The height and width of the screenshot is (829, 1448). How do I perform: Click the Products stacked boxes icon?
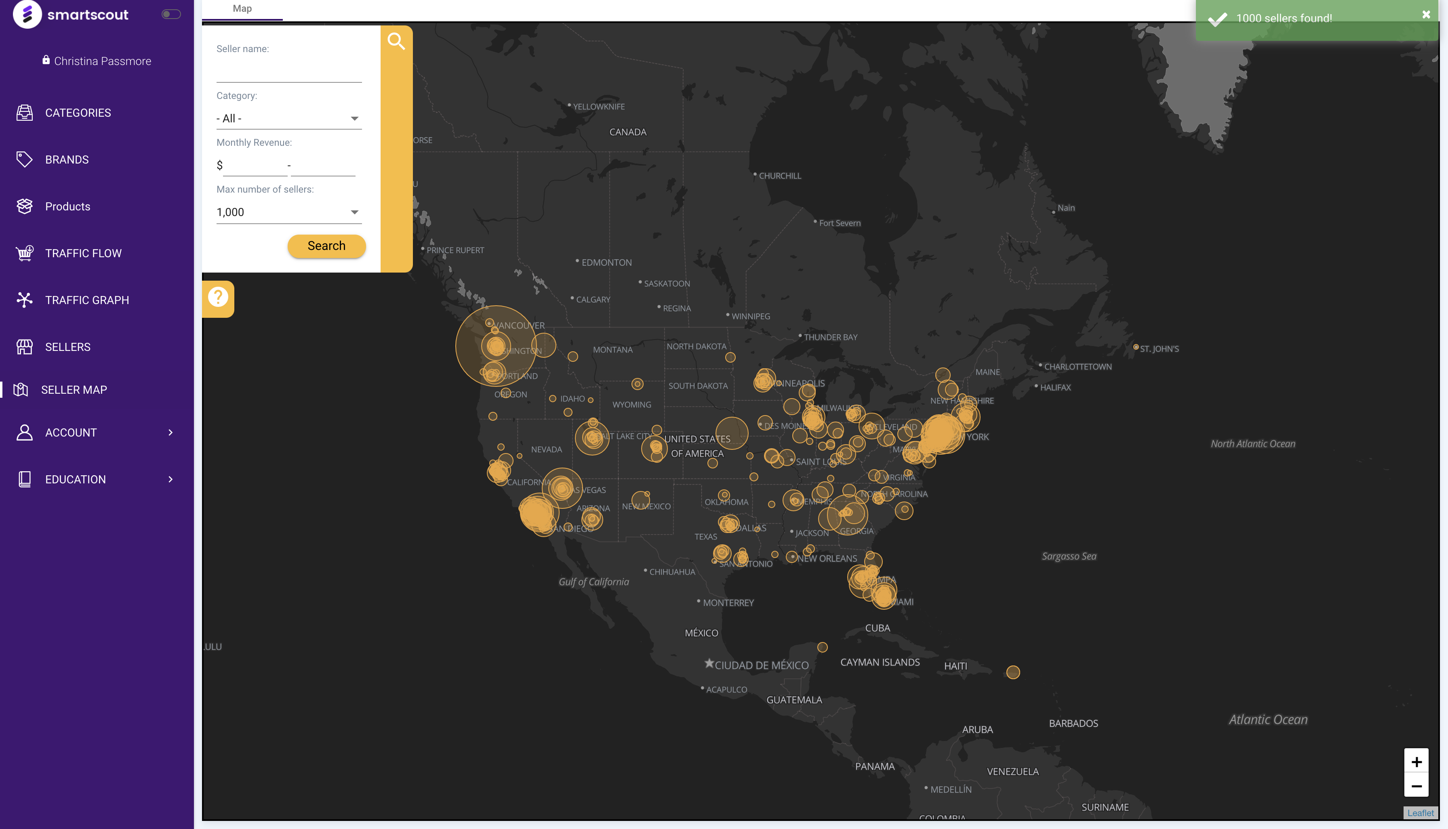click(24, 206)
